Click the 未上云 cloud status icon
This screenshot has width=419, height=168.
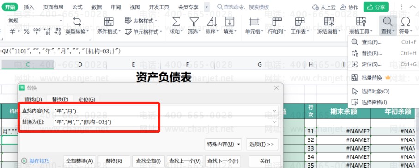pos(316,7)
